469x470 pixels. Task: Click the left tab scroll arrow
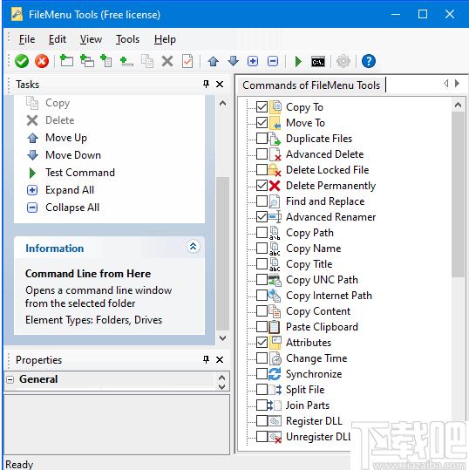click(x=446, y=84)
